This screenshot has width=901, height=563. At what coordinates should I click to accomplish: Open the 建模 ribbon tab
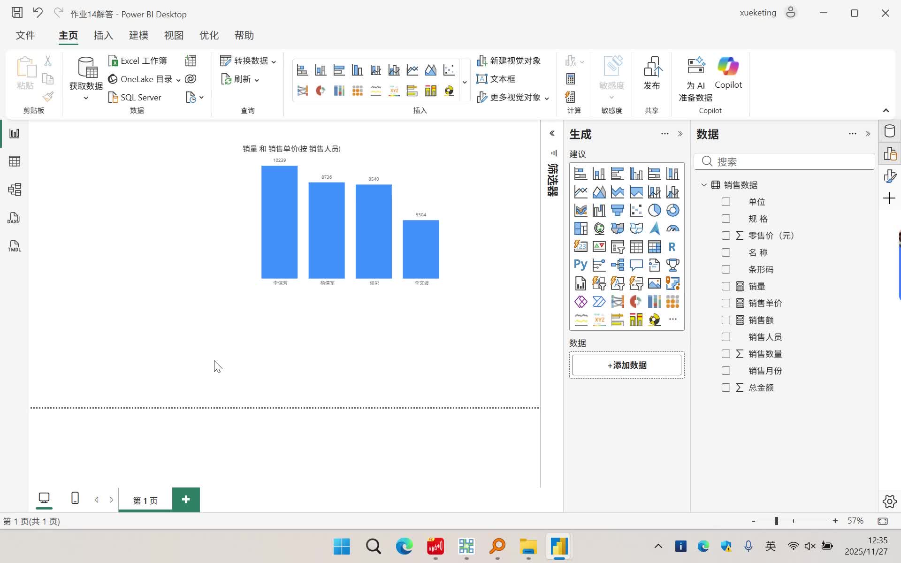pos(138,36)
